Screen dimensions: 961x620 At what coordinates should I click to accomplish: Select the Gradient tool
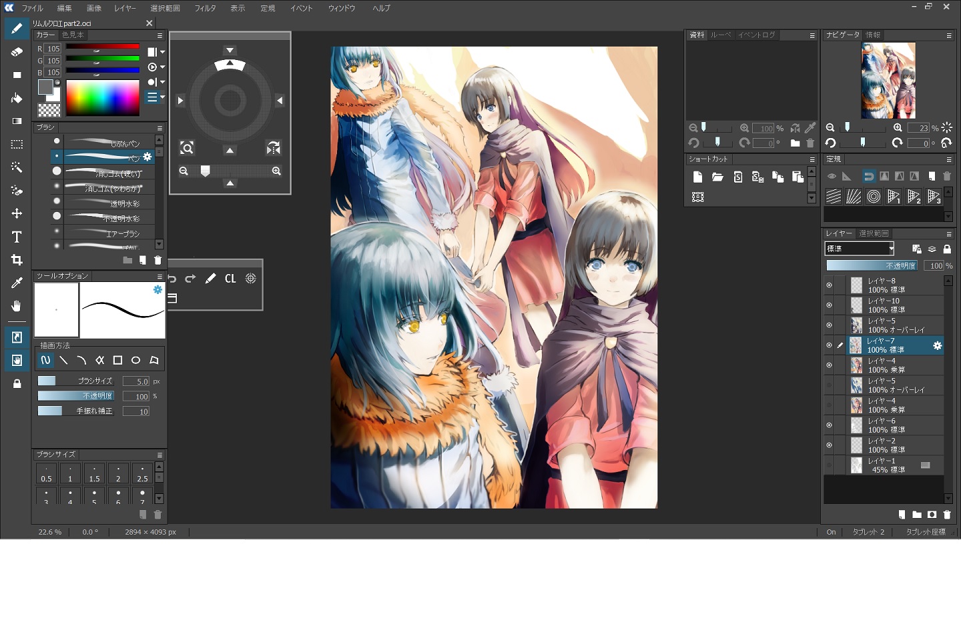[17, 121]
